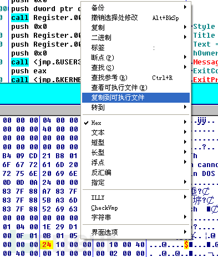Click hex byte 5B in dump

47,200
